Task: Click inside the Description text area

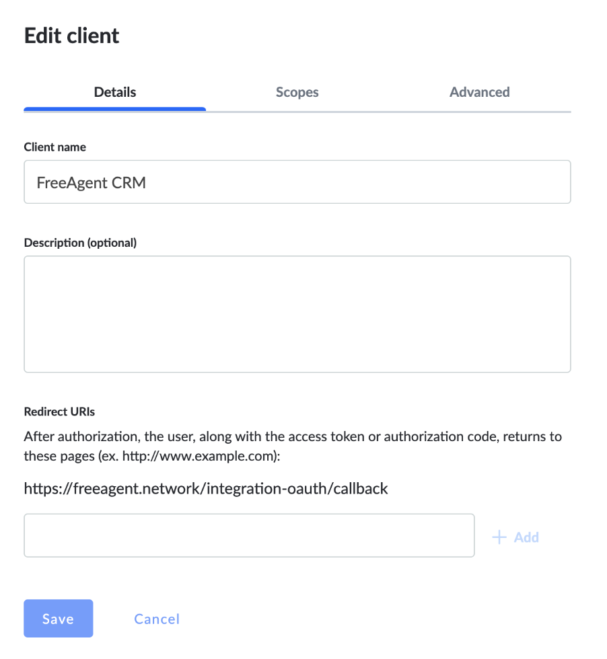Action: tap(297, 314)
